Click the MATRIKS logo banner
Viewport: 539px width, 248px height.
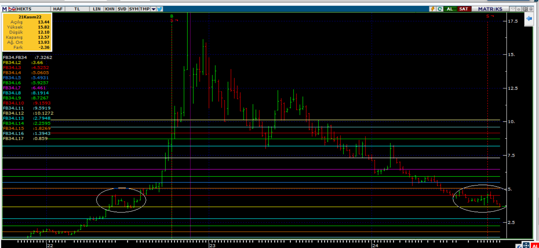coord(490,9)
